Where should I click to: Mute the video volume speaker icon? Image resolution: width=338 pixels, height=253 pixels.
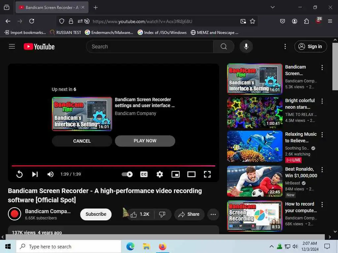click(x=51, y=174)
